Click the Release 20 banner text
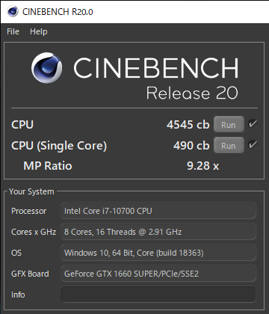 [192, 93]
